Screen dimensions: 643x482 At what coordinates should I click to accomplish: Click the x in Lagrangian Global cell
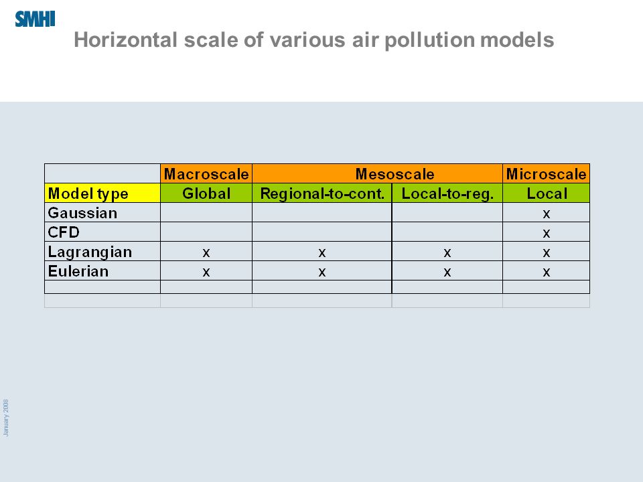(x=206, y=253)
